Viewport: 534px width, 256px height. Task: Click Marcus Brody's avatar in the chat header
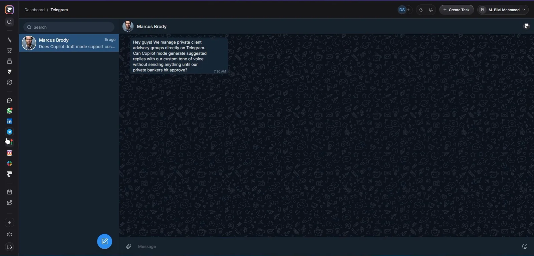pos(128,26)
